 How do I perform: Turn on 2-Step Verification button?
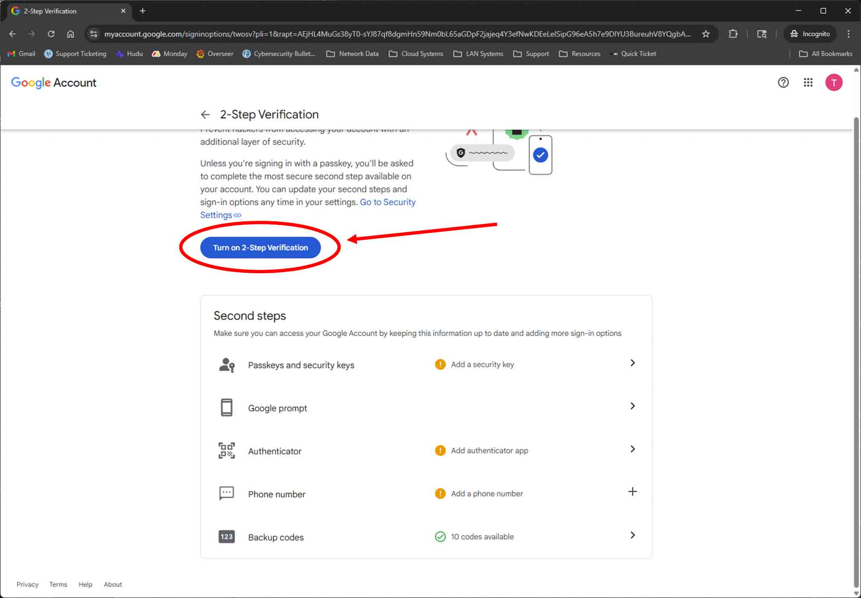[x=260, y=248]
